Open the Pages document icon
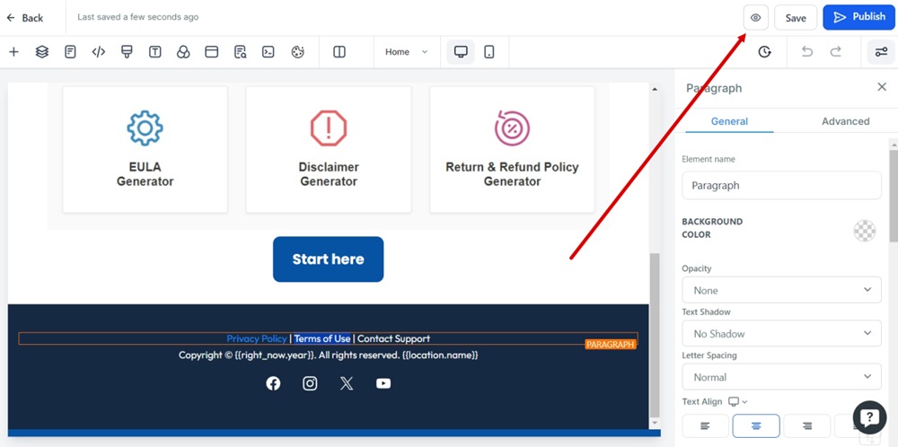 click(x=70, y=52)
